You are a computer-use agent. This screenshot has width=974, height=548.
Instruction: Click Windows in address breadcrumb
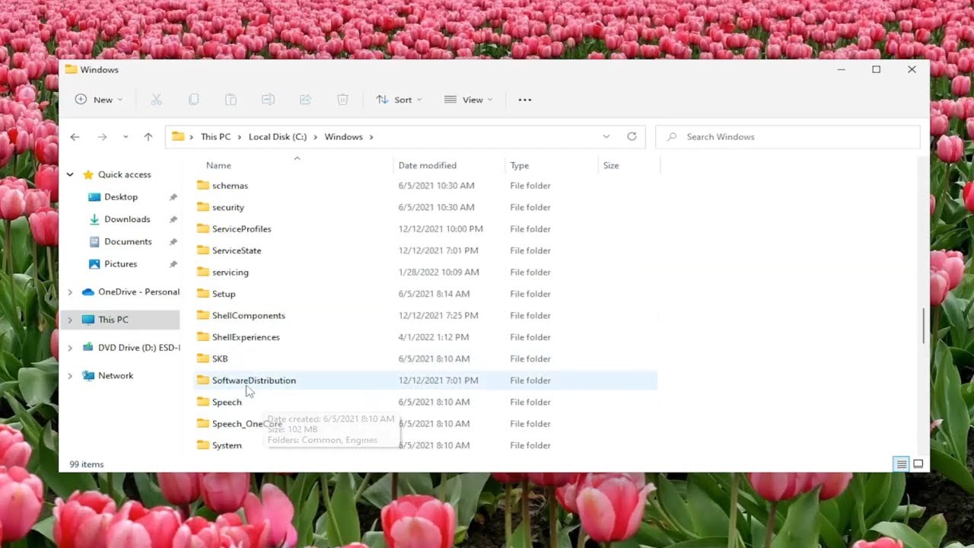pyautogui.click(x=343, y=137)
